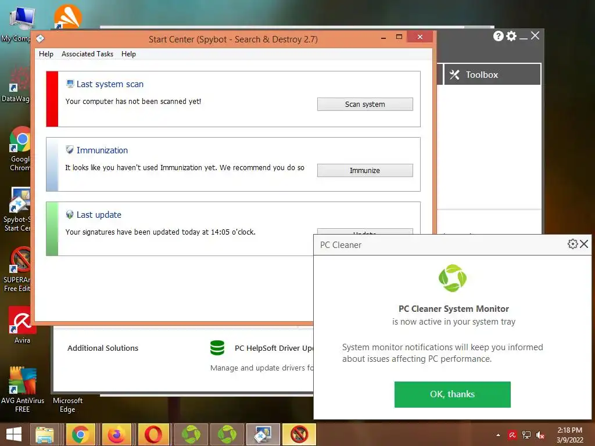
Task: Show hidden system tray icons arrow
Action: click(498, 435)
